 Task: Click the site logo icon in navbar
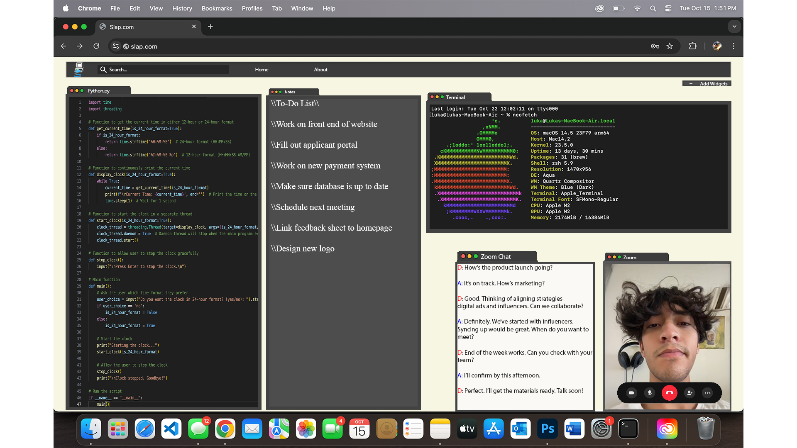click(x=78, y=69)
